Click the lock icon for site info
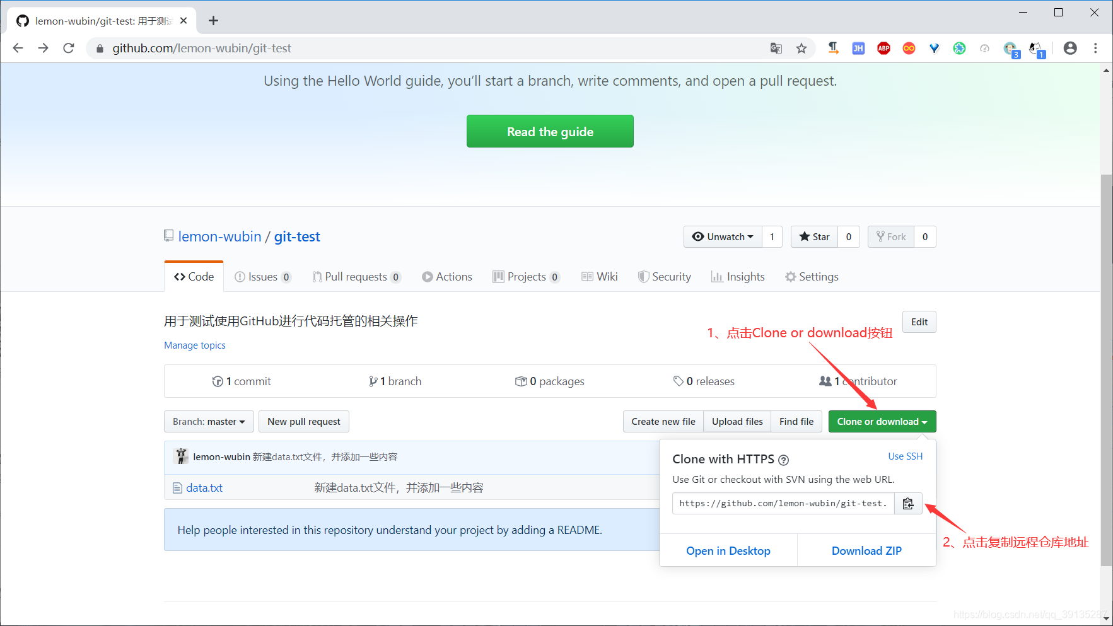Viewport: 1113px width, 626px height. pyautogui.click(x=100, y=49)
